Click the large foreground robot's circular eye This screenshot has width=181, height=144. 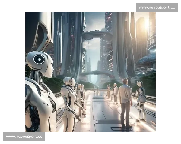tap(39, 59)
